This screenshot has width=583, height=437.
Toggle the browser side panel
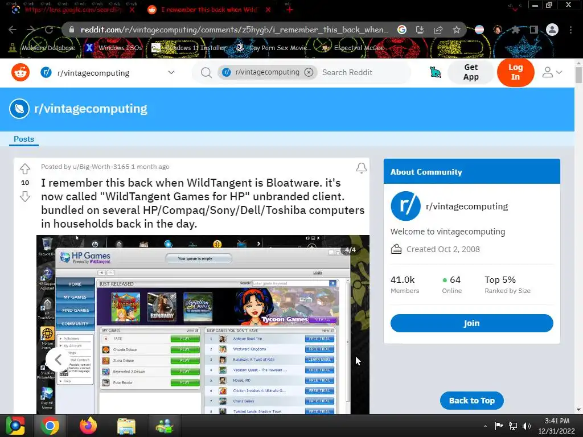click(x=534, y=30)
